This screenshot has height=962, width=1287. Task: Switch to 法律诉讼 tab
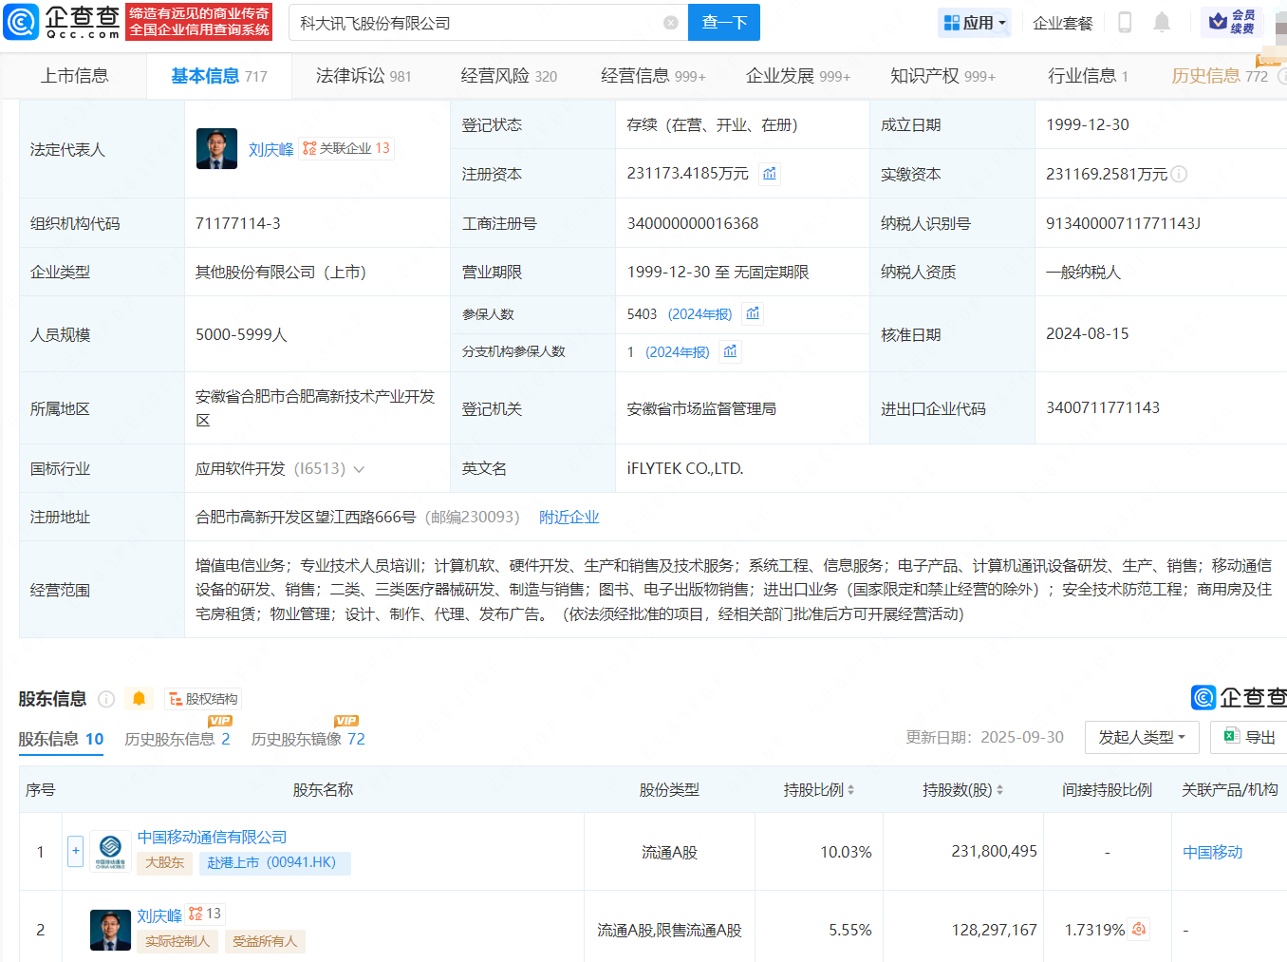(363, 76)
